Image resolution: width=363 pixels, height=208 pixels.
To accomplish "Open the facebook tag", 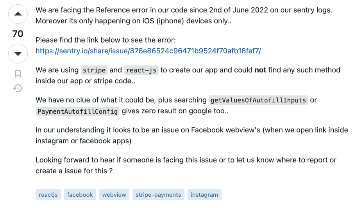I will coord(80,195).
